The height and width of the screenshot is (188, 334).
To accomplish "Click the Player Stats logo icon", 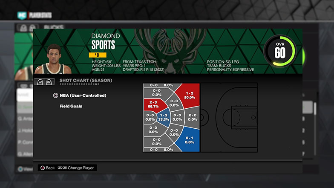I will [22, 15].
